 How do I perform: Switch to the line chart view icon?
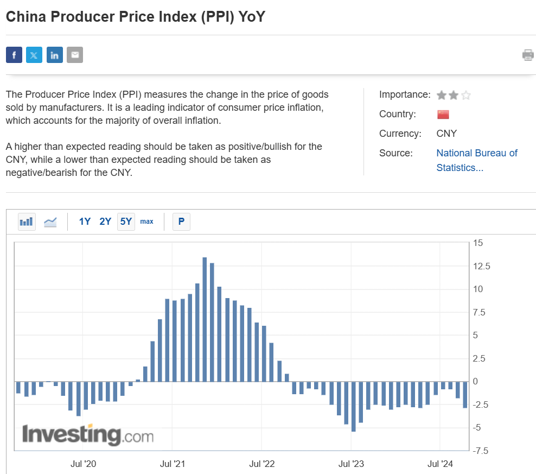click(x=50, y=221)
